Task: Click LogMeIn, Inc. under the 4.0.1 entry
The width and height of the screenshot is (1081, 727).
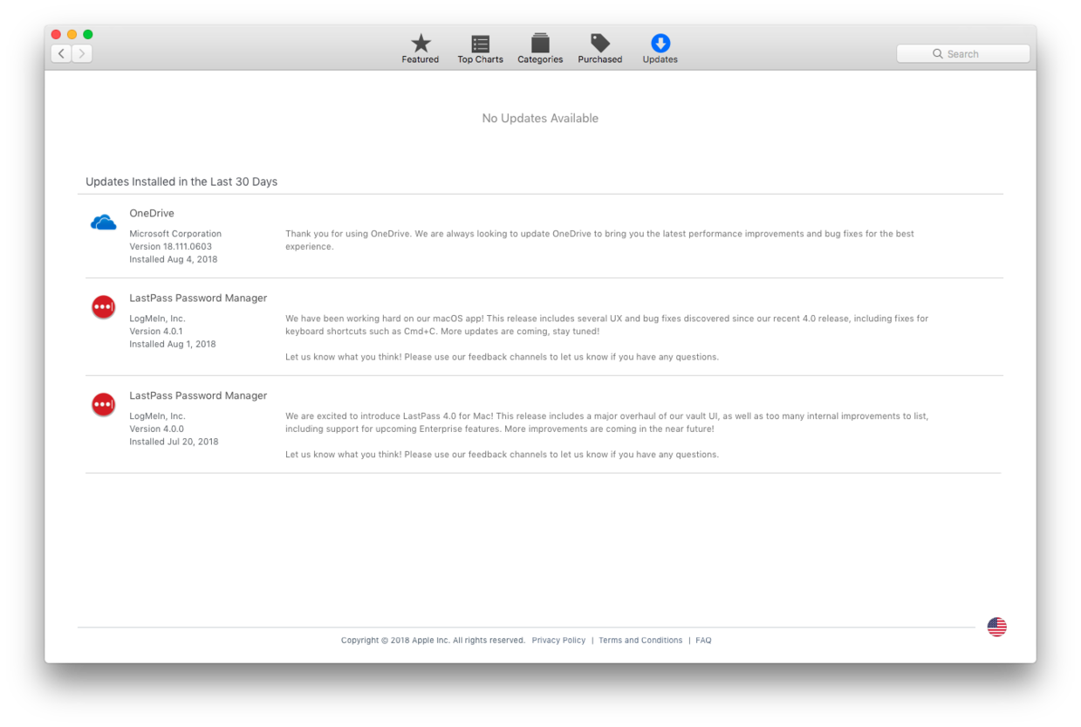Action: click(157, 319)
